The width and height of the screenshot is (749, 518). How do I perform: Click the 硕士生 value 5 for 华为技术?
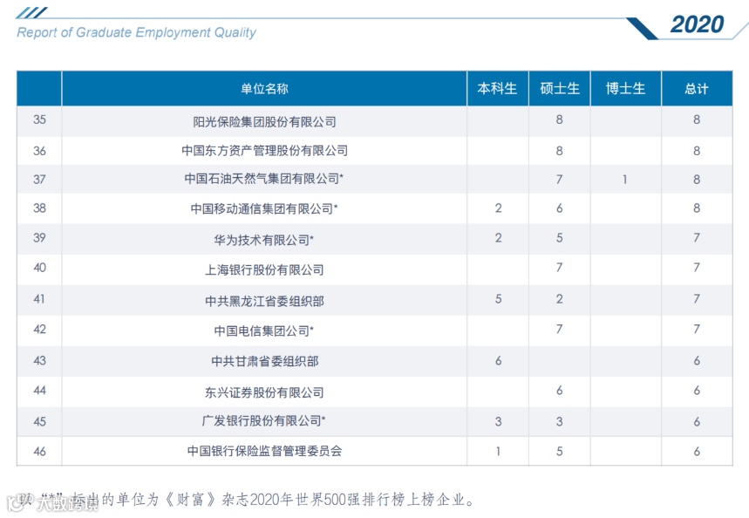coord(560,237)
